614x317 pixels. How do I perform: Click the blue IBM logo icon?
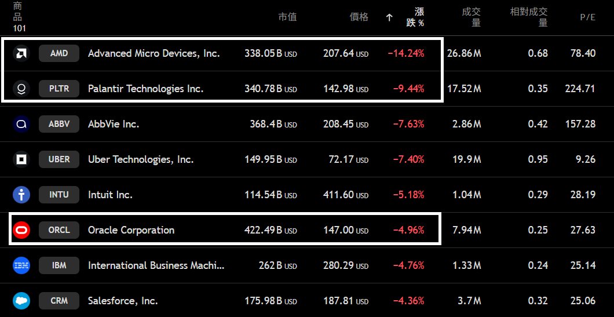point(21,265)
